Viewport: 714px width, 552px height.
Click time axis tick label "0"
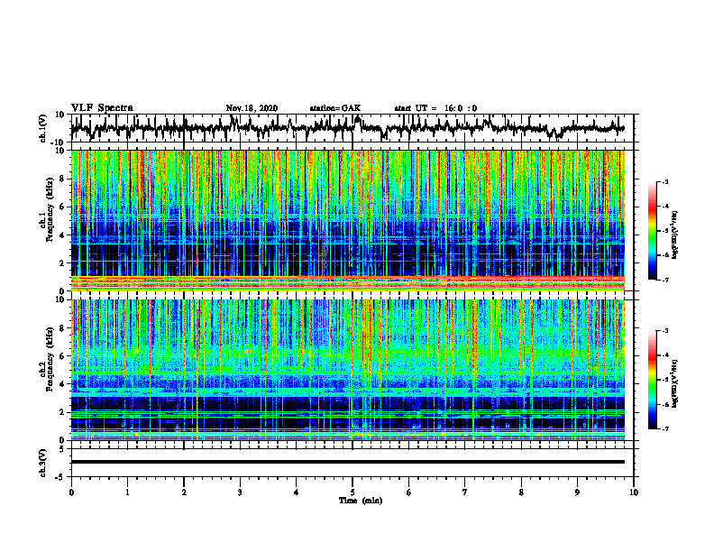pyautogui.click(x=71, y=492)
